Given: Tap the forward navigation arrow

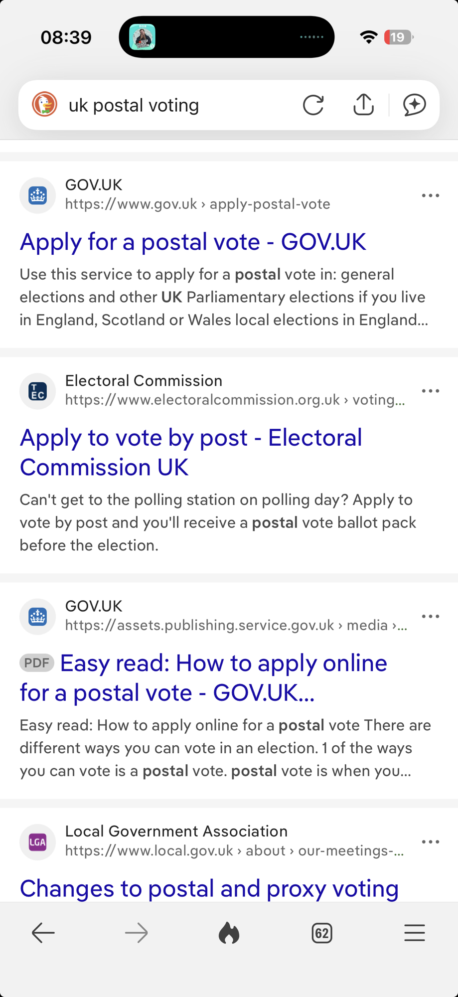Looking at the screenshot, I should (136, 933).
